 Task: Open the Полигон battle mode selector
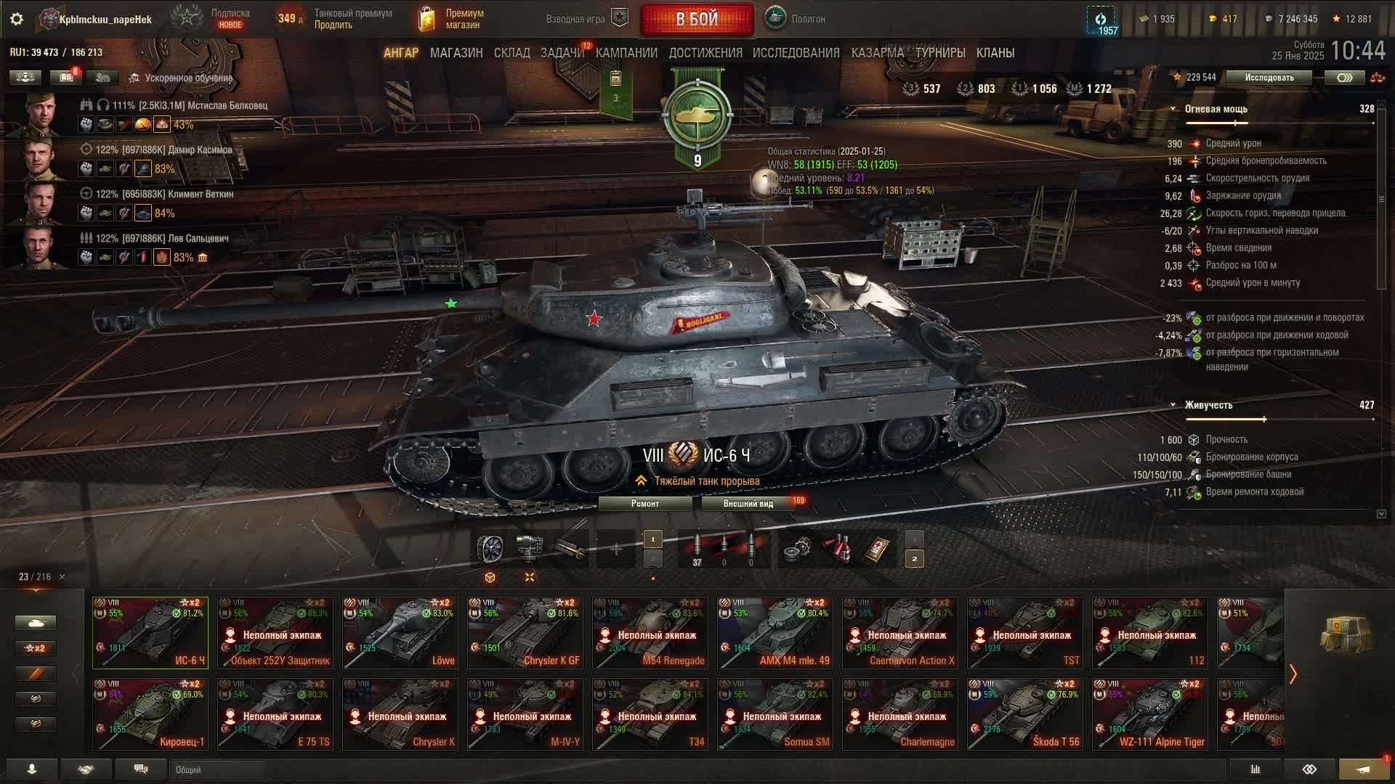pos(796,19)
